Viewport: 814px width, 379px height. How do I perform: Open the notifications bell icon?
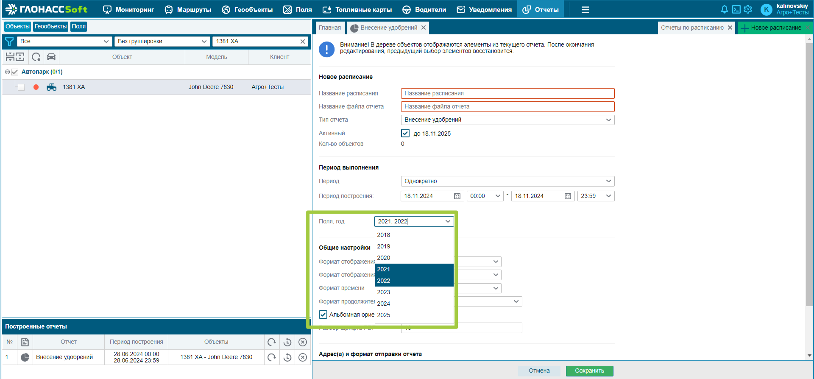tap(724, 9)
